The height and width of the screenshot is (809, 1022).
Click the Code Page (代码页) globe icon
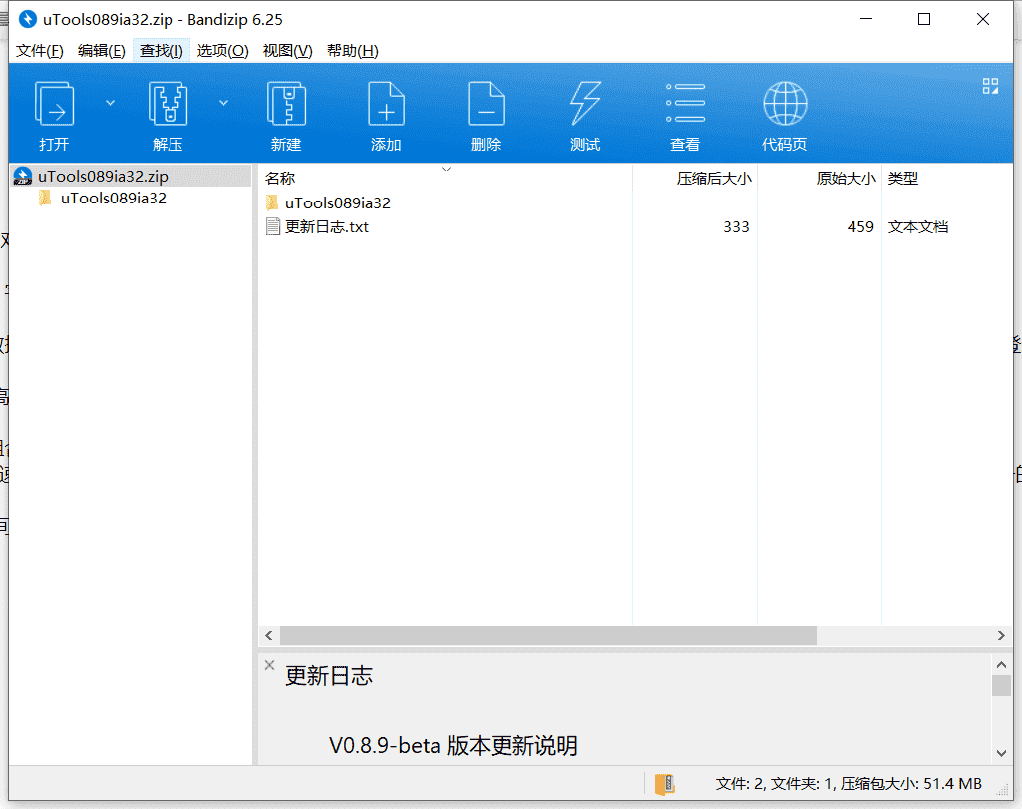785,104
